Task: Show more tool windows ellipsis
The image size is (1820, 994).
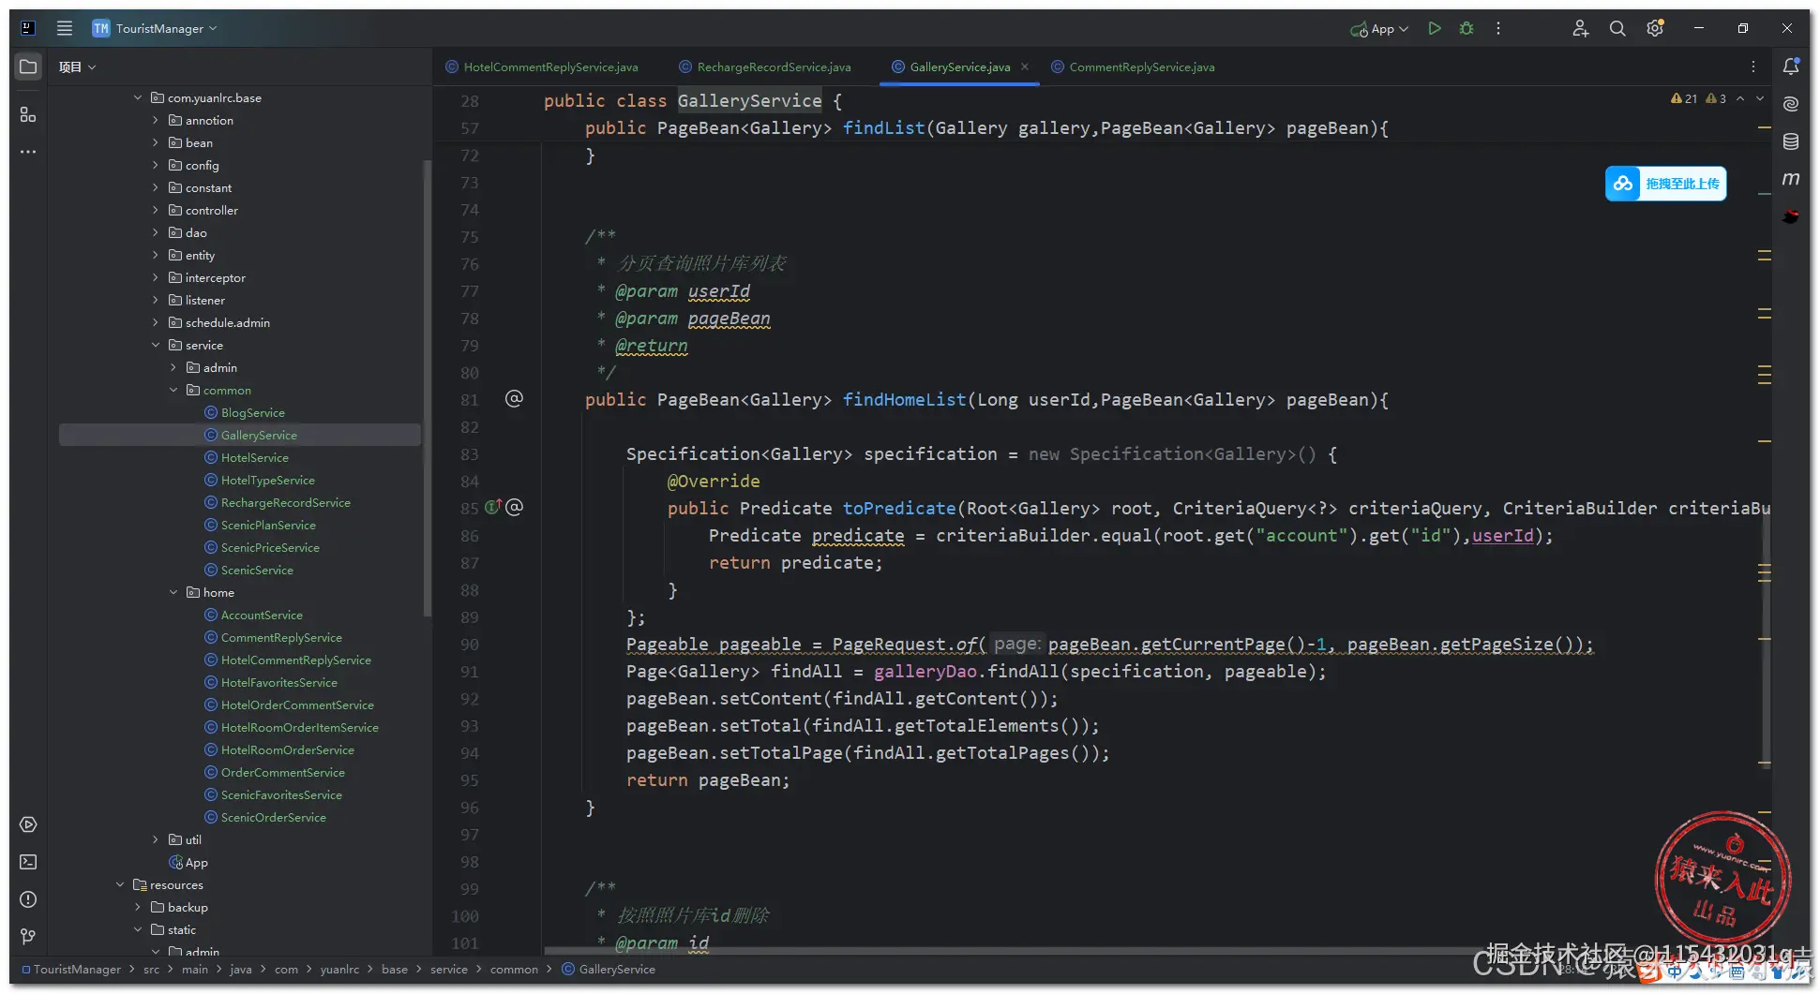Action: pos(28,152)
